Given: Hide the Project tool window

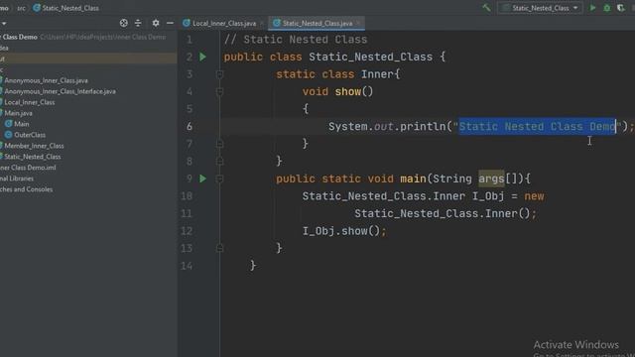Looking at the screenshot, I should click(170, 23).
